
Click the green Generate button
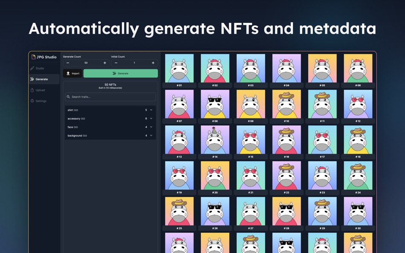(121, 73)
